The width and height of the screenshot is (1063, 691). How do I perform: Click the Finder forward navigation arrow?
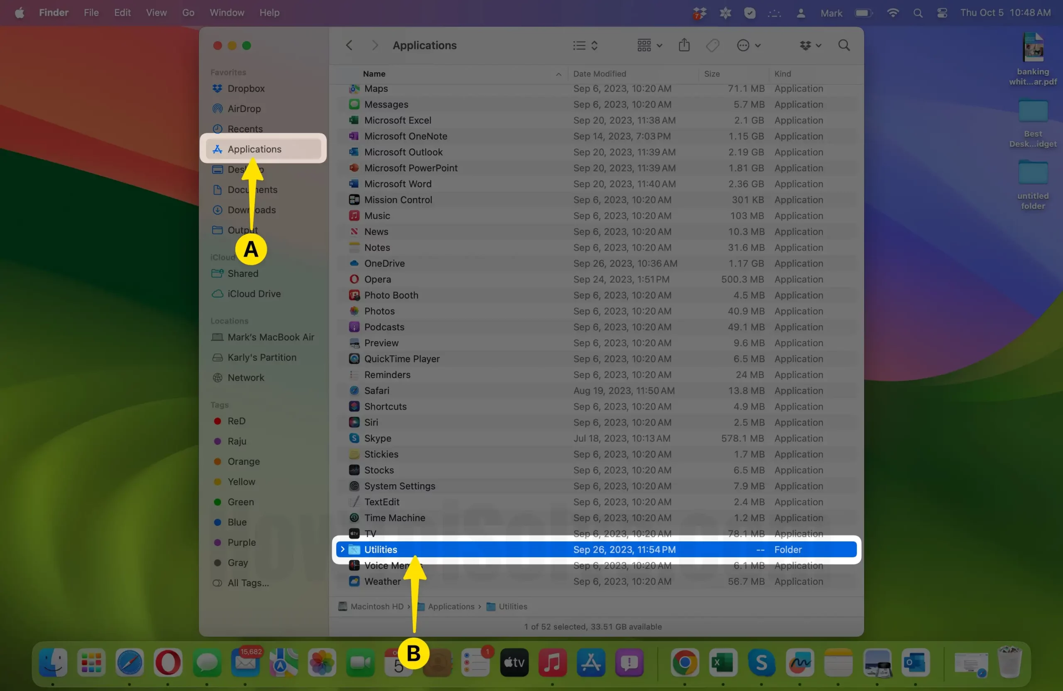(x=375, y=45)
